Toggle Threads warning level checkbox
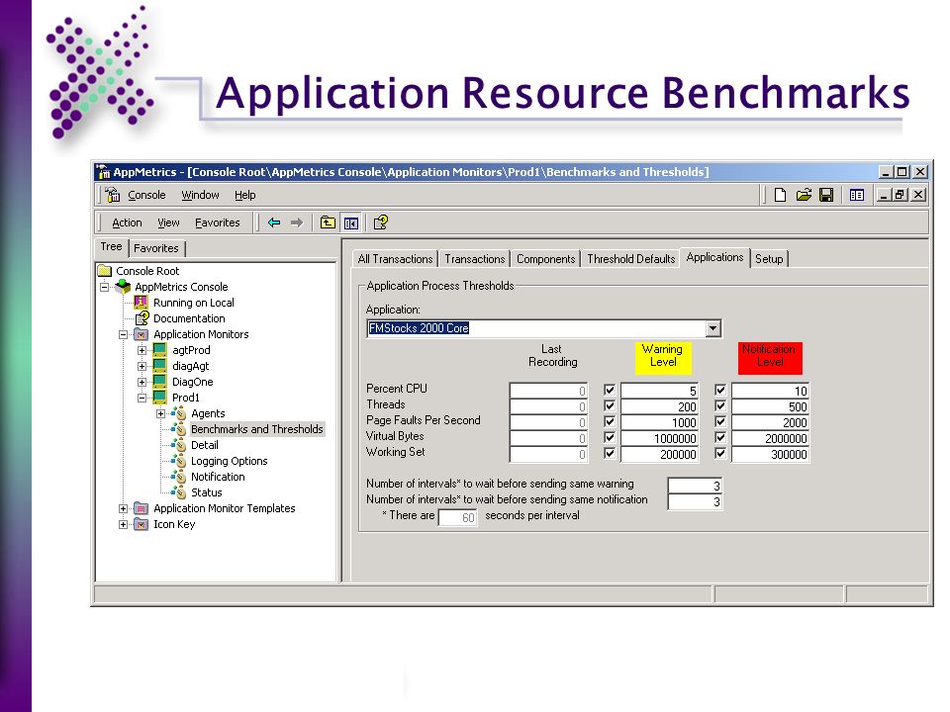This screenshot has width=950, height=712. coord(610,405)
